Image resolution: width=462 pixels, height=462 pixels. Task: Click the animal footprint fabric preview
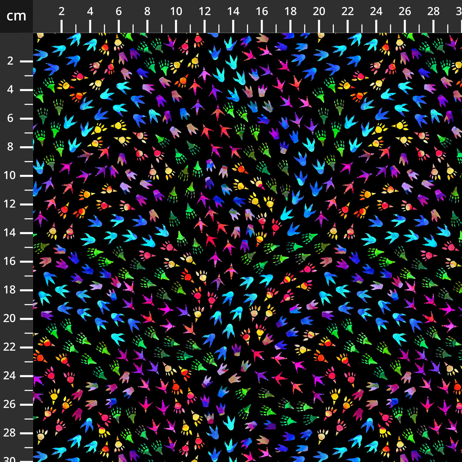(248, 248)
